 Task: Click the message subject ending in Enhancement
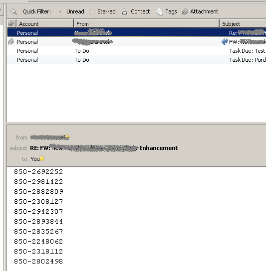coord(104,148)
